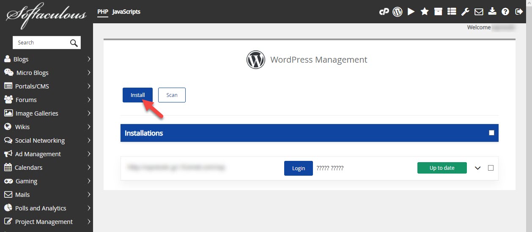Open email settings envelope icon in toolbar

coord(479,12)
